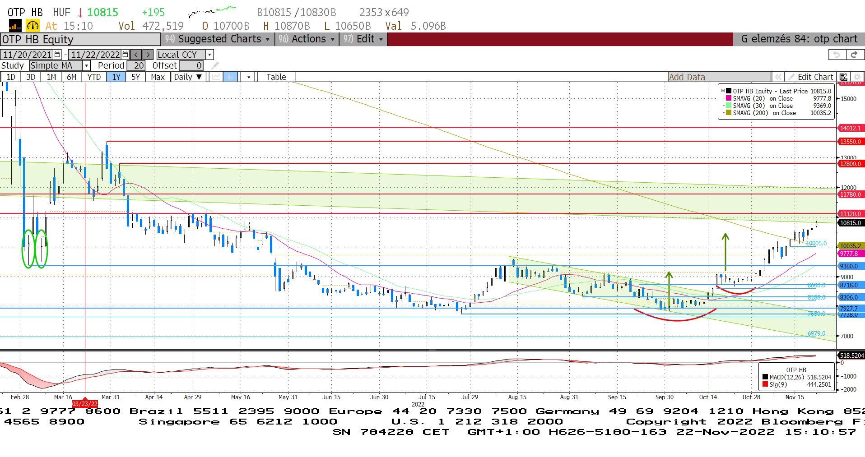Click the light green SMAVG (30) swatch
865x457 pixels.
tap(728, 106)
